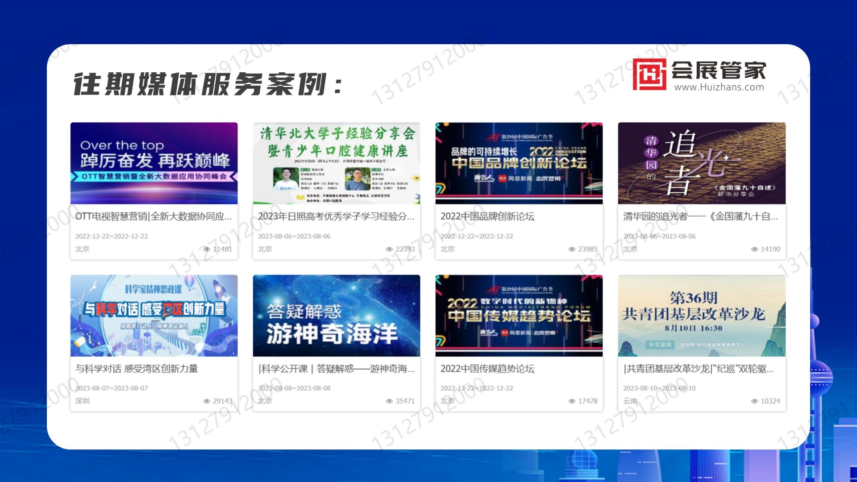Click eye view icon on OTT电视智慧营销 card
This screenshot has width=857, height=482.
pos(207,249)
